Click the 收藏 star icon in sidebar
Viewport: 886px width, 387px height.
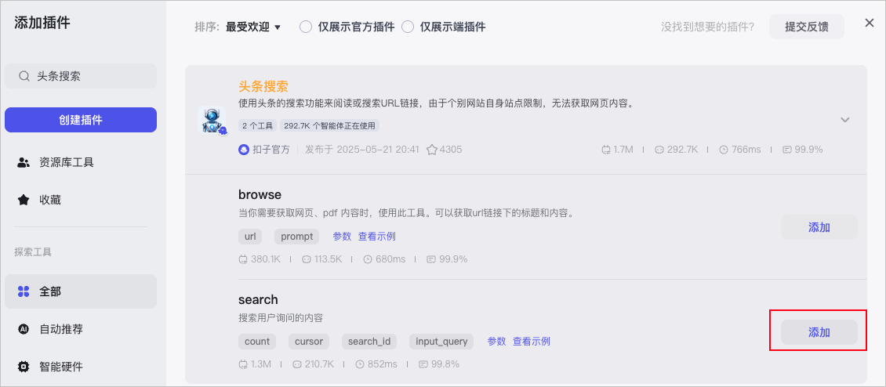pos(24,200)
